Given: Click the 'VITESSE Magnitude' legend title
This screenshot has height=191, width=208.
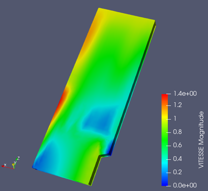Looking at the screenshot, I should pyautogui.click(x=201, y=140).
